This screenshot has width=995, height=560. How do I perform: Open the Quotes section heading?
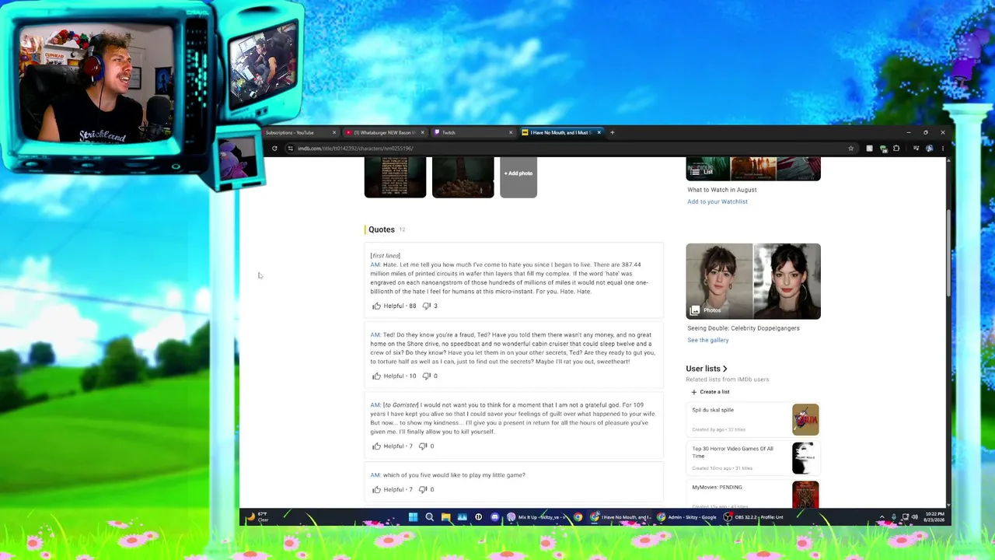tap(382, 229)
